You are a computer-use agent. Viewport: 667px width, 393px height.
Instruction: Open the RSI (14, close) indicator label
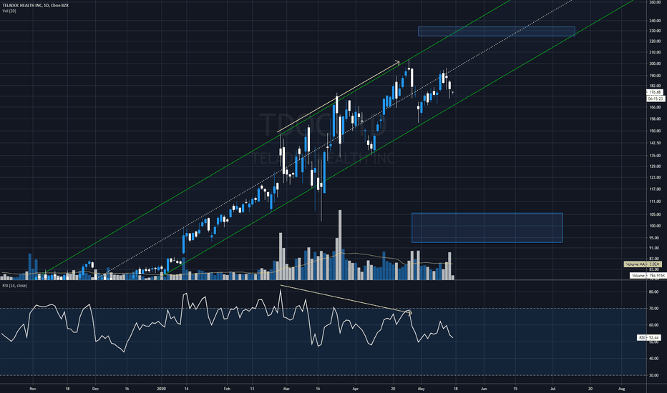click(x=15, y=286)
